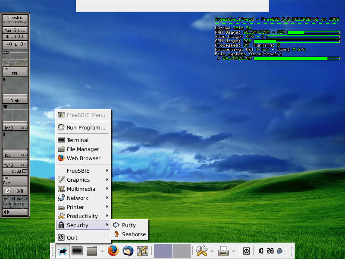The height and width of the screenshot is (259, 345).
Task: Expand the Network submenu
Action: [x=83, y=198]
